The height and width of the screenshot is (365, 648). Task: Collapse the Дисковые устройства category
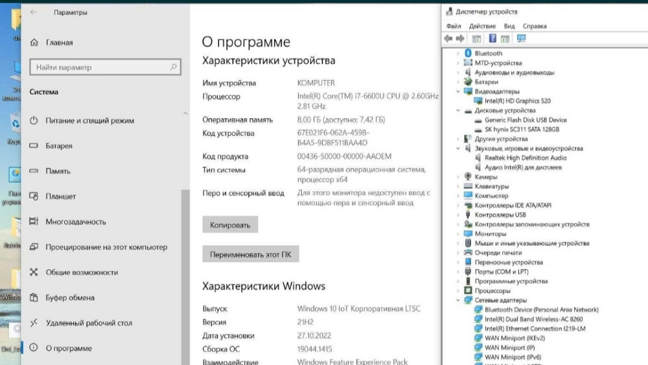click(458, 110)
